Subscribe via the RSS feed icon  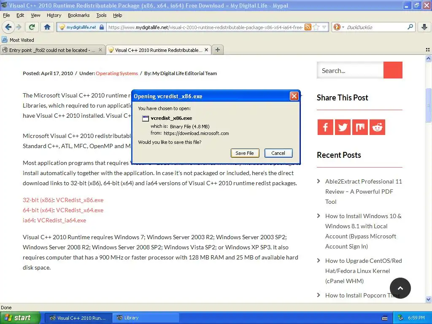pos(308,27)
